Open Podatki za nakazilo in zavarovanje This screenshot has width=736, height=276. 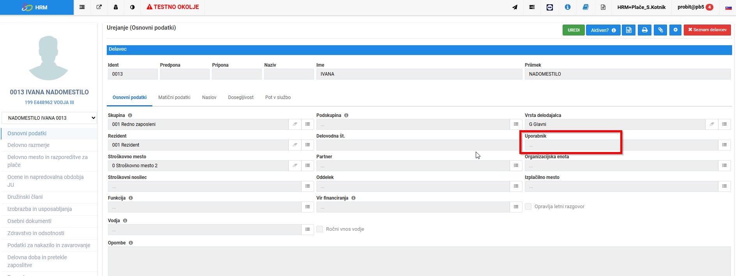49,245
